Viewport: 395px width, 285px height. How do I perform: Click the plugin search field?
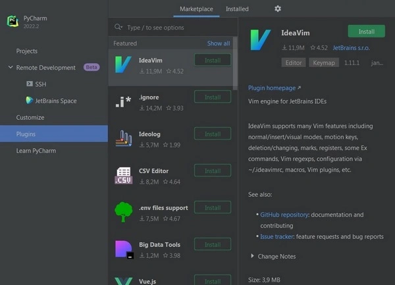pyautogui.click(x=174, y=28)
